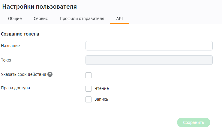Click the Настройки пользователя page title
Screen dimensions: 222x132
[x=39, y=6]
